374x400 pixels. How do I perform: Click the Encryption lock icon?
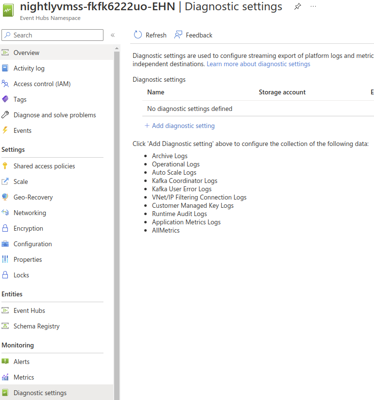coord(5,228)
